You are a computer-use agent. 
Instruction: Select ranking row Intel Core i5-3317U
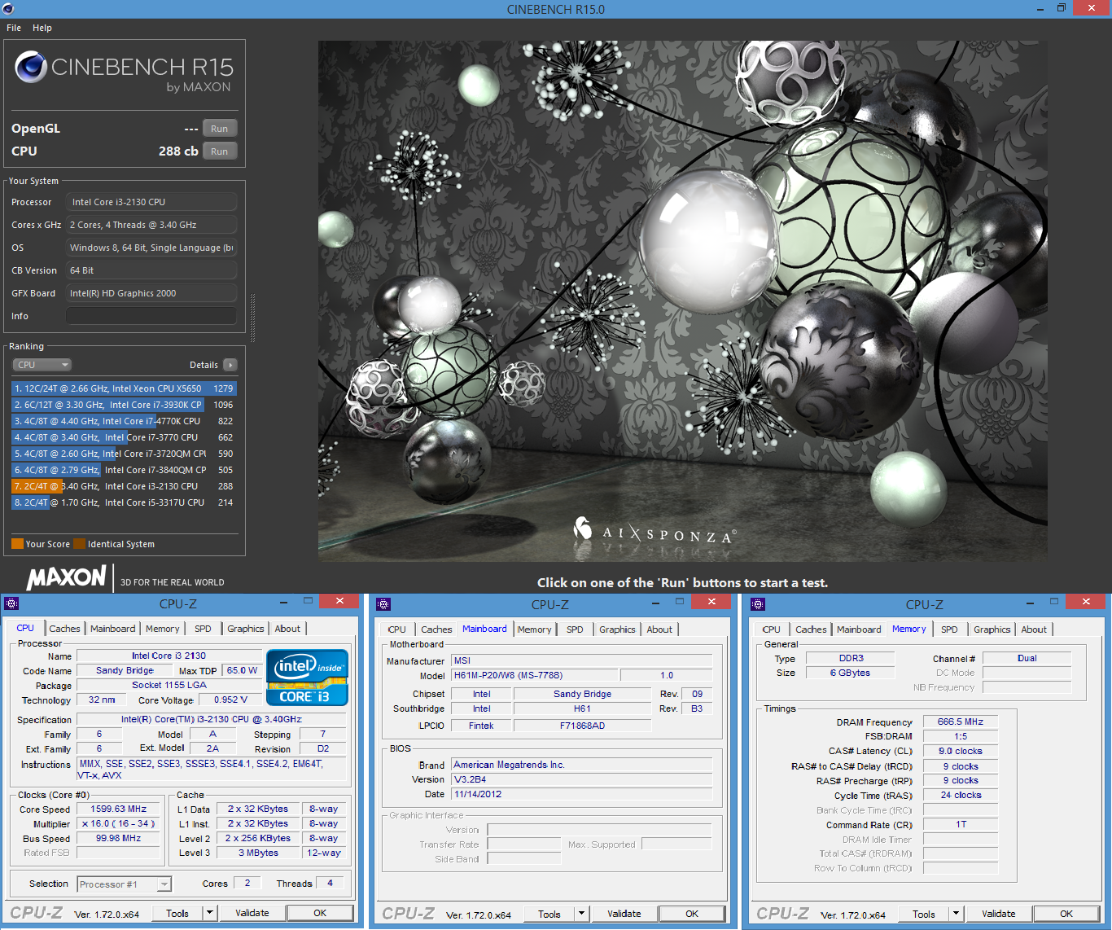(x=124, y=502)
